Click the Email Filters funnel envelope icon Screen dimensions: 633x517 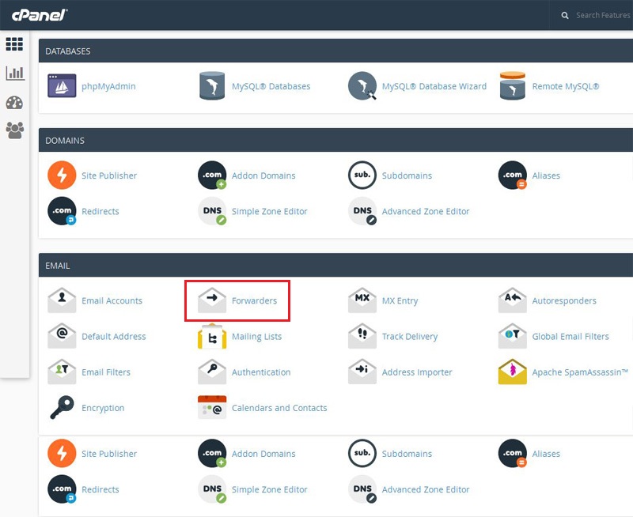point(62,372)
